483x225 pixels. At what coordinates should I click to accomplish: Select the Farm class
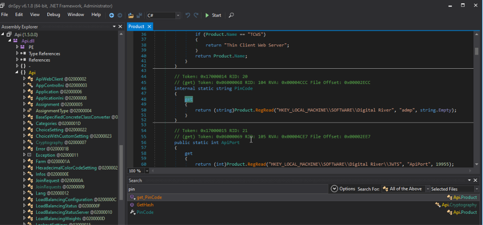(x=53, y=162)
